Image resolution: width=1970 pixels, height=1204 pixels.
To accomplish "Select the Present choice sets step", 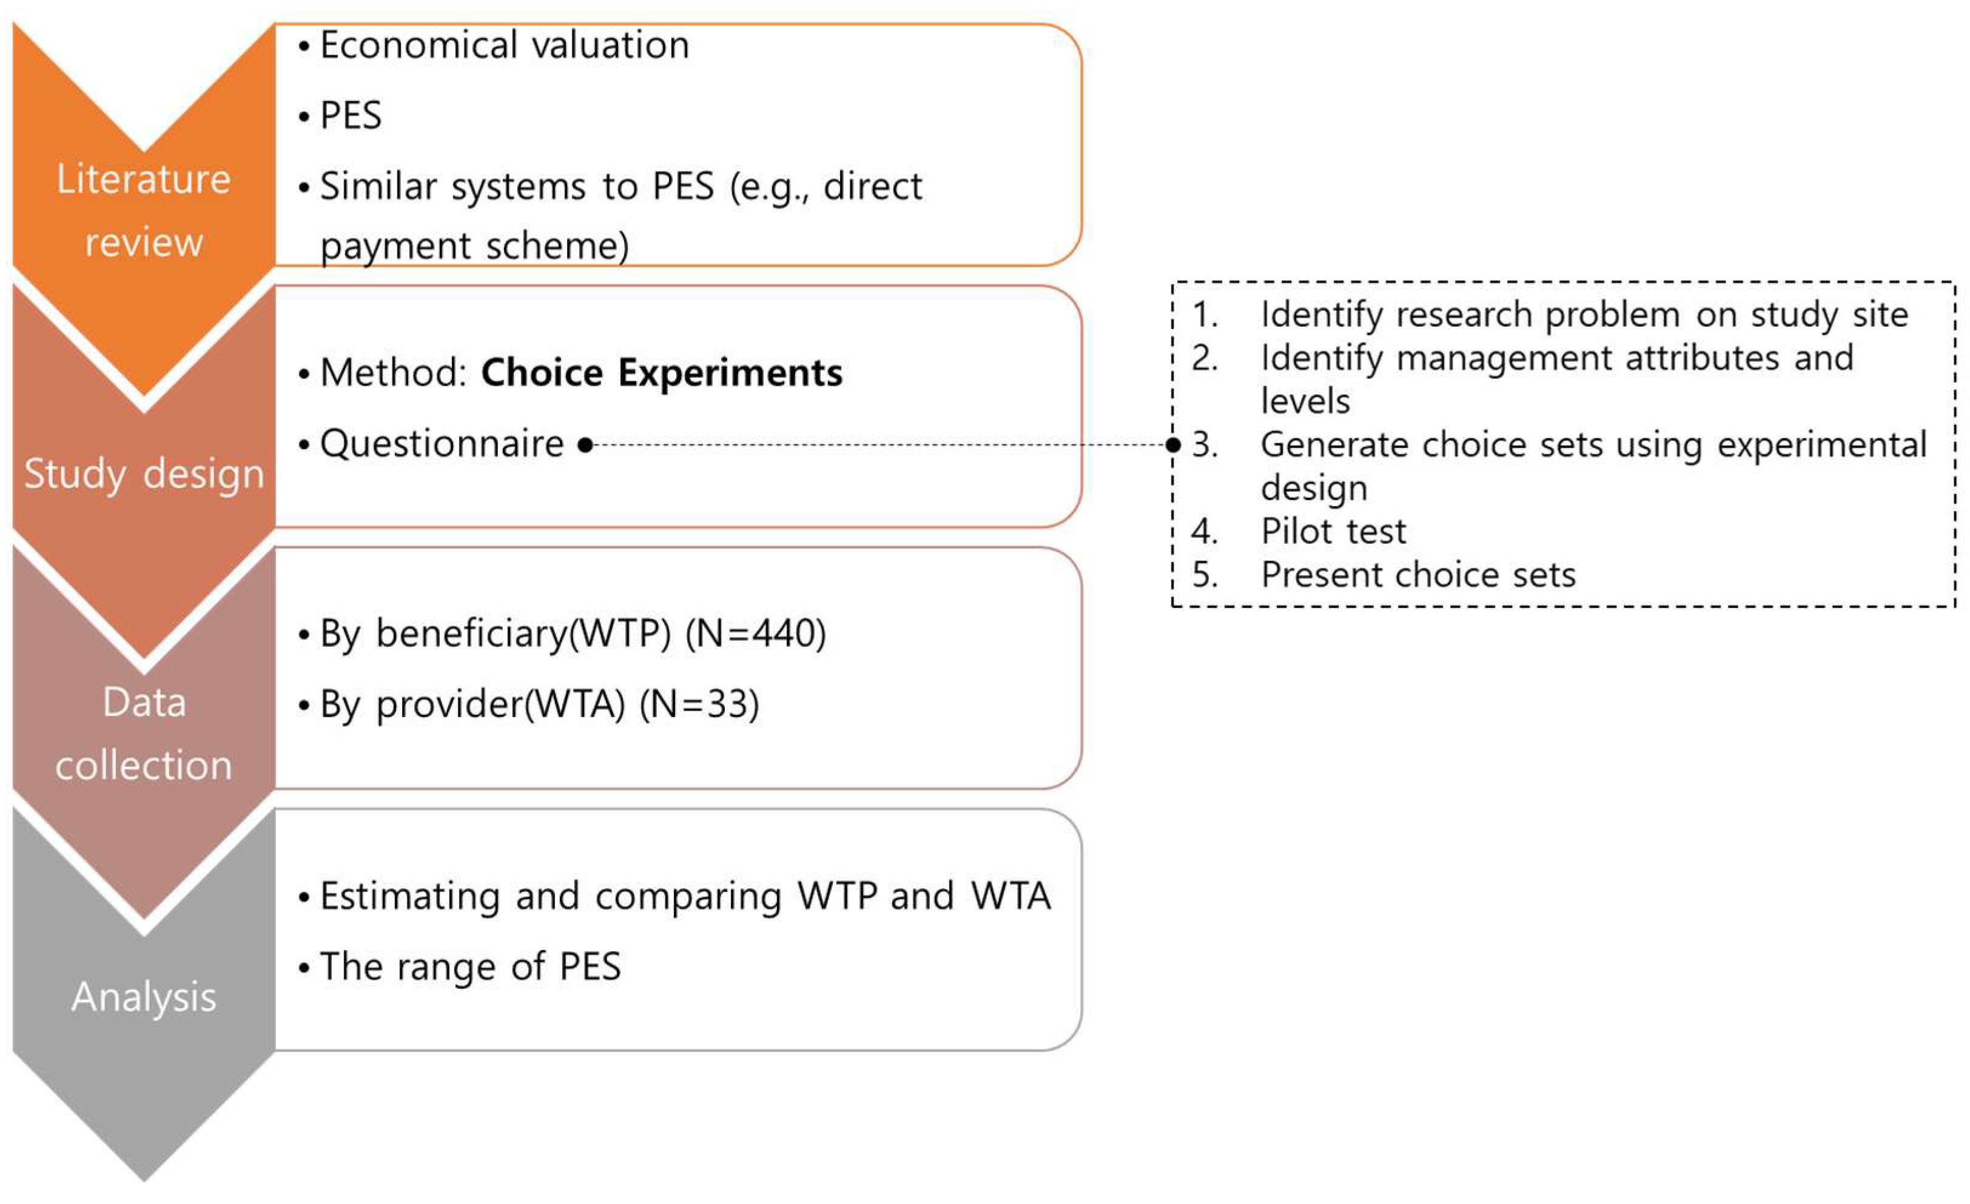I will click(1417, 575).
